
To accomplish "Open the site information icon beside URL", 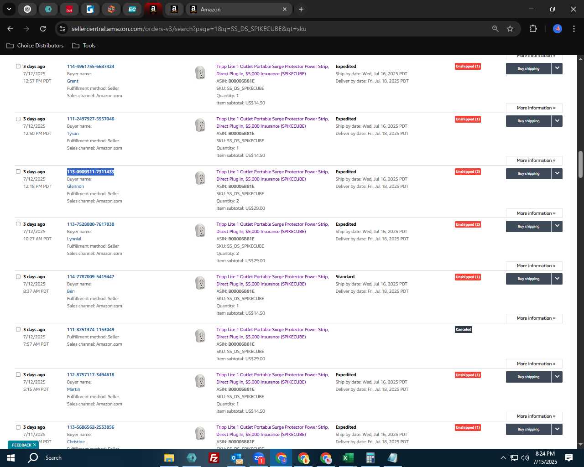I will [63, 29].
